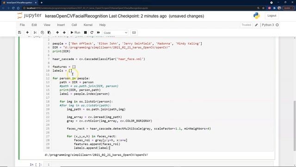The width and height of the screenshot is (296, 167).
Task: Click the notebook vertical scrollbar
Action: pos(295,126)
